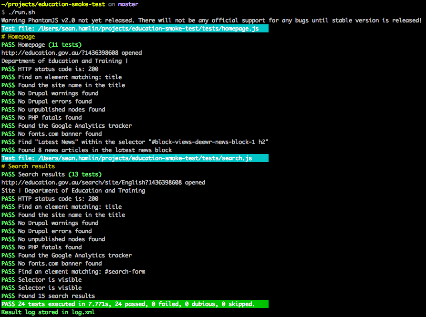
Task: Click 'PASS Homepage (11 tests)' line
Action: point(42,45)
